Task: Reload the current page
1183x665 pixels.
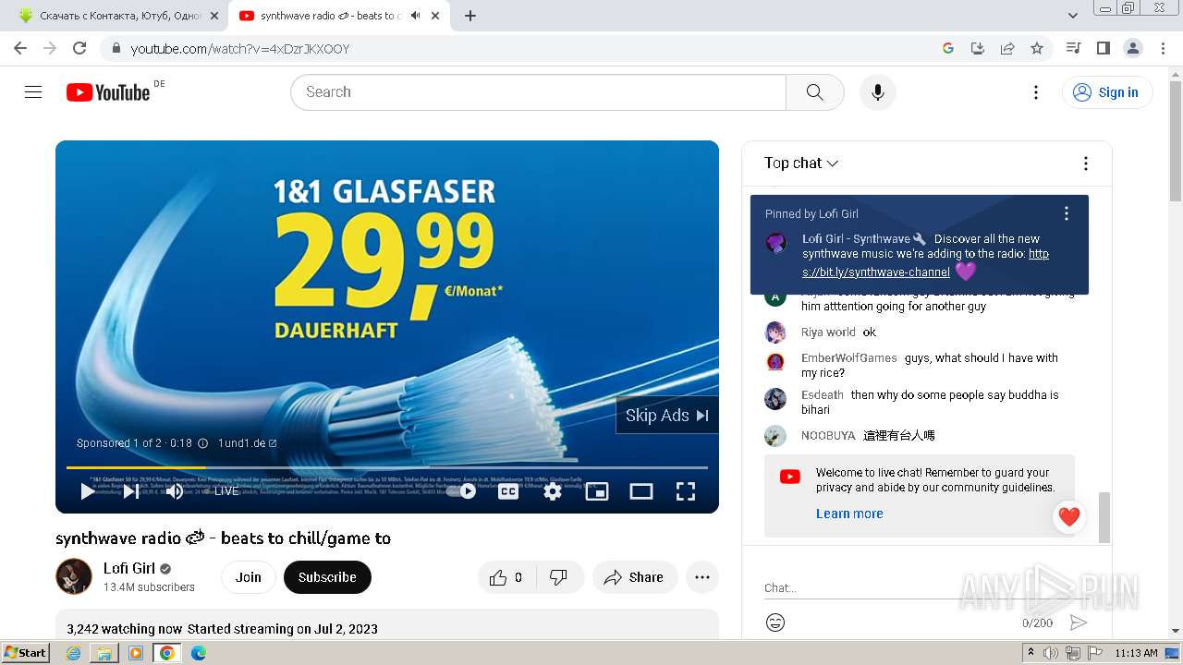Action: [79, 48]
